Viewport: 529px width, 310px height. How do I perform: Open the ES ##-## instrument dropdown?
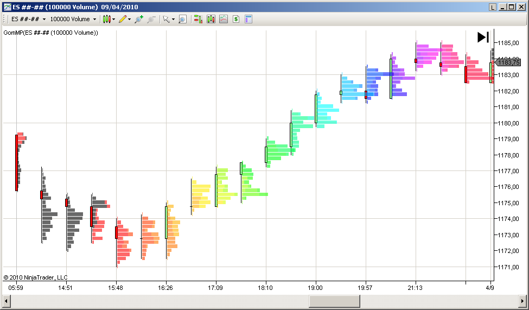tap(28, 19)
